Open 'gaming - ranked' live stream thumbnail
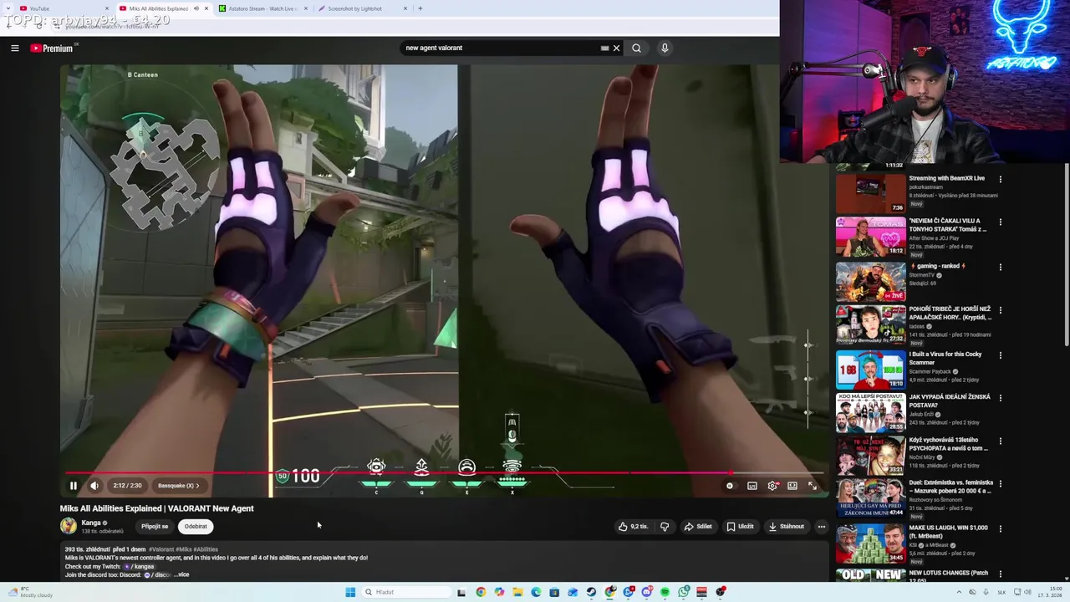 click(x=870, y=281)
